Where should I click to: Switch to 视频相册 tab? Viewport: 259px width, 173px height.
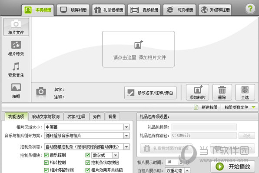[x=144, y=10]
